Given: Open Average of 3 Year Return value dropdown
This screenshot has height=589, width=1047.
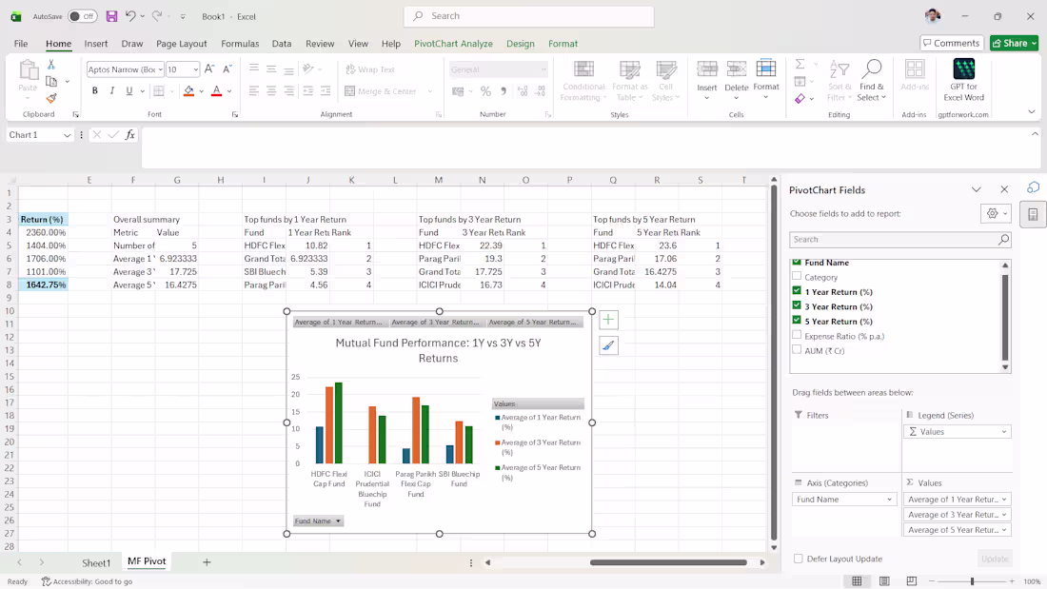Looking at the screenshot, I should click(x=1003, y=515).
